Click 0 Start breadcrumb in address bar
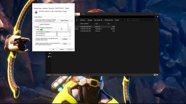This screenshot has height=104, width=186. point(117,20)
